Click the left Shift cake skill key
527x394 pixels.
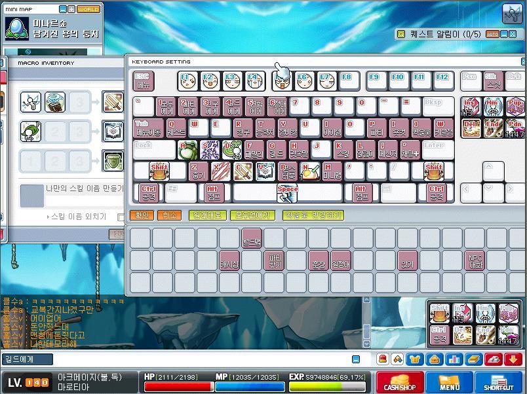click(x=159, y=171)
